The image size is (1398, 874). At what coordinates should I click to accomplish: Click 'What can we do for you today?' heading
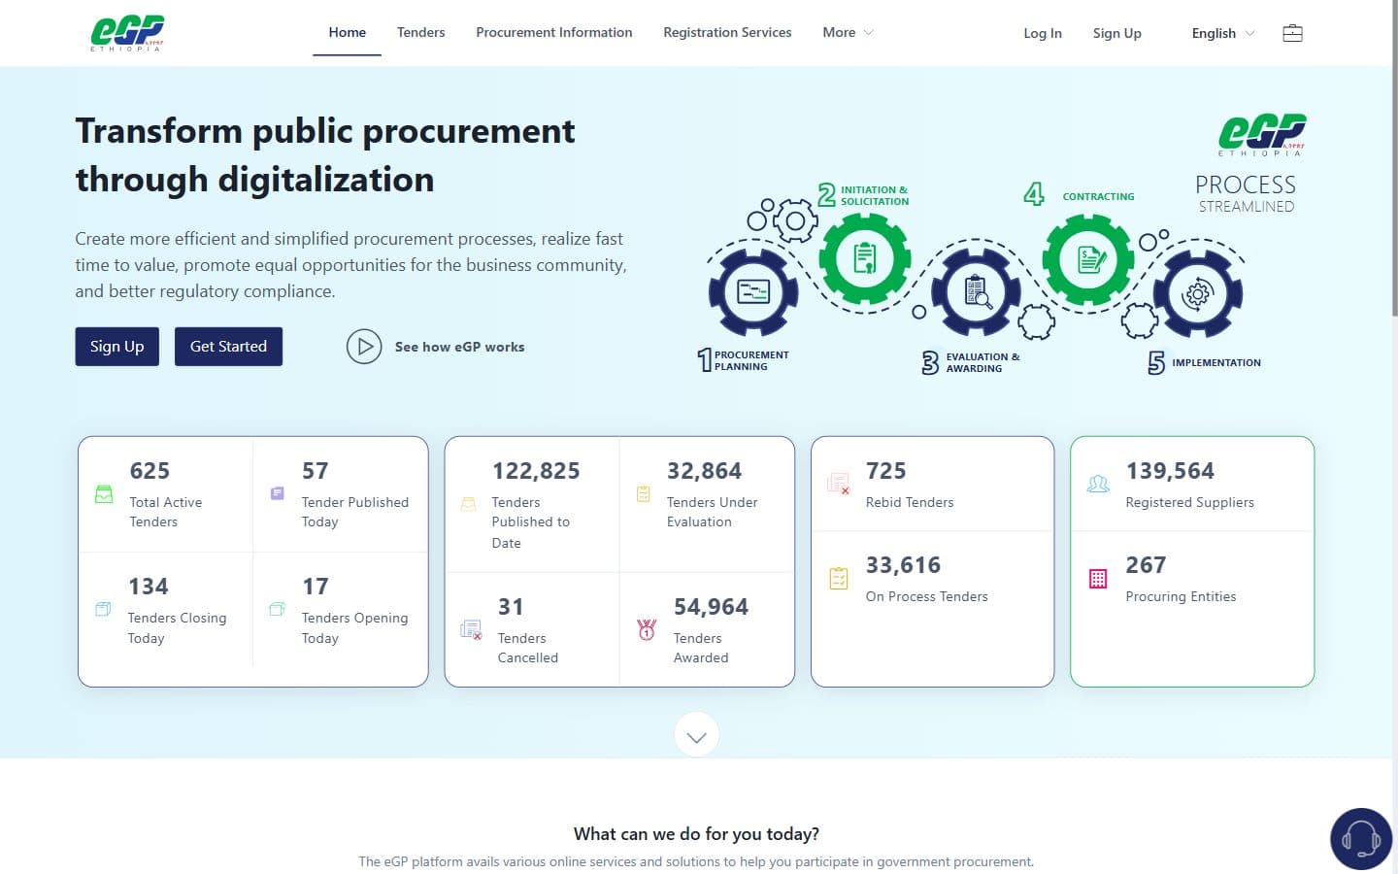[x=696, y=833]
